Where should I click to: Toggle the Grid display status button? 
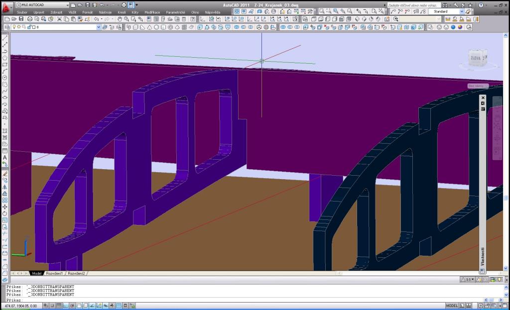59,306
